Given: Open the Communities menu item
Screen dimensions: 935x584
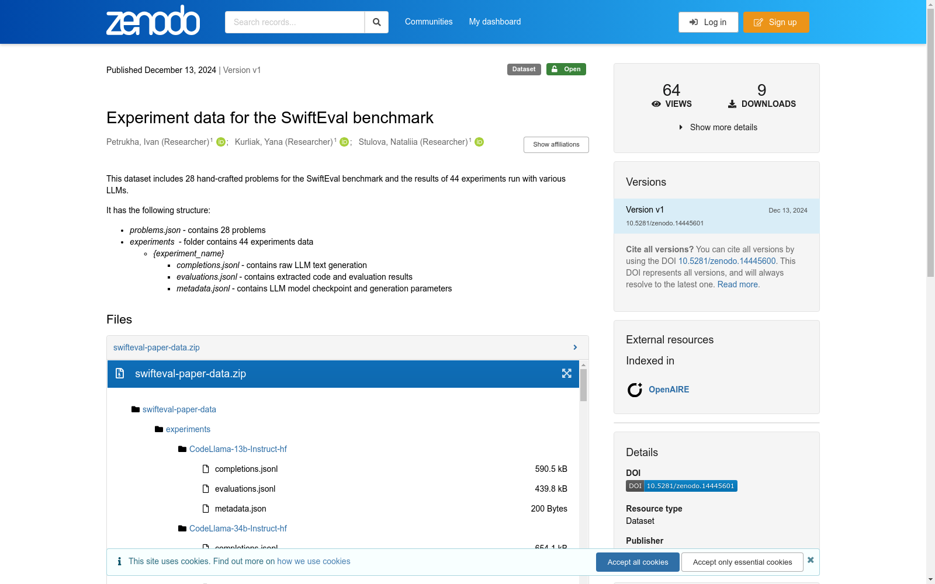Looking at the screenshot, I should pyautogui.click(x=429, y=22).
